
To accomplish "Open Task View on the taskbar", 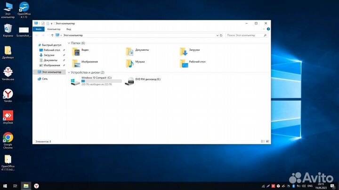I will point(15,186).
